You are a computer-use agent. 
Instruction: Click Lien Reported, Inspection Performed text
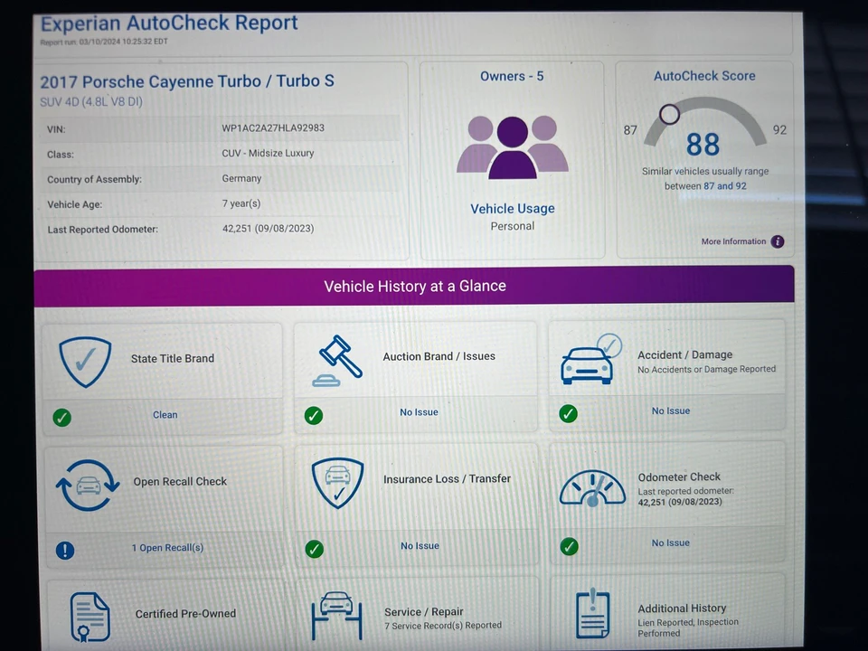point(688,627)
